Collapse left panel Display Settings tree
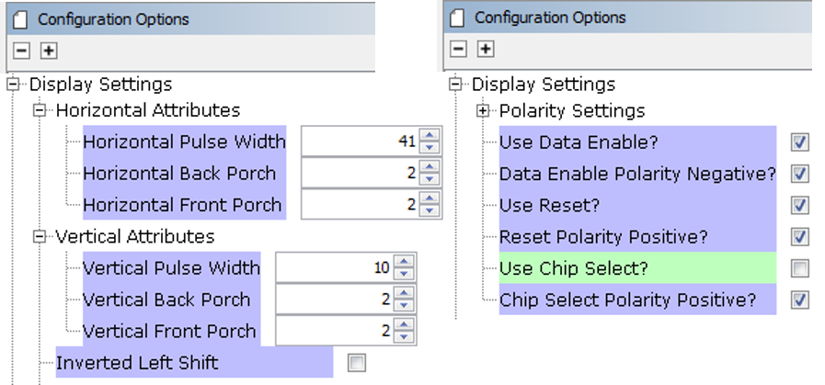The height and width of the screenshot is (385, 825). [x=13, y=85]
